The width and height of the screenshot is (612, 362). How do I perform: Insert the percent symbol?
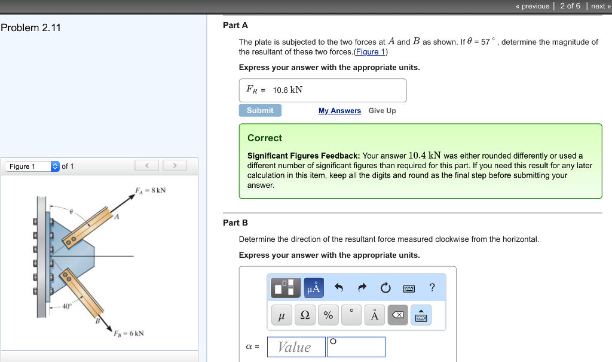coord(328,315)
